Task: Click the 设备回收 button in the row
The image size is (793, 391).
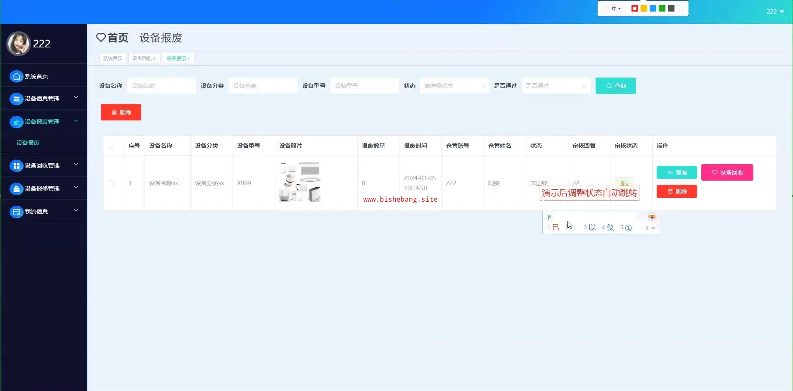Action: [x=727, y=172]
